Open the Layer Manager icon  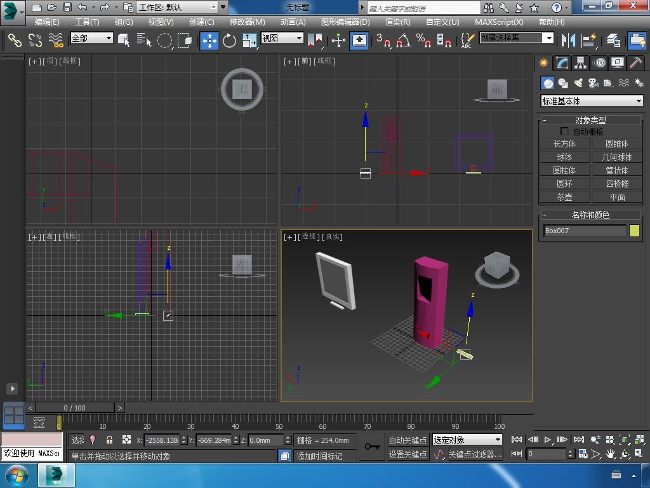[613, 40]
